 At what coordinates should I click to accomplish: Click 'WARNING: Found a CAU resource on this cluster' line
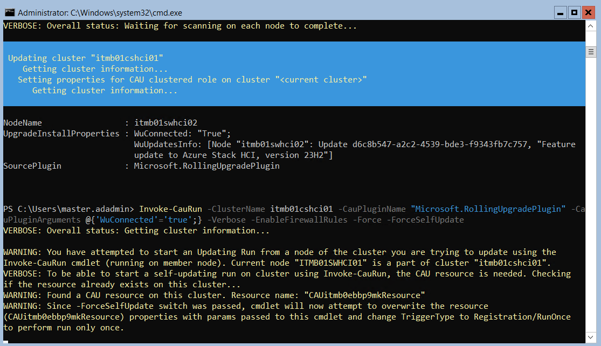coord(215,295)
